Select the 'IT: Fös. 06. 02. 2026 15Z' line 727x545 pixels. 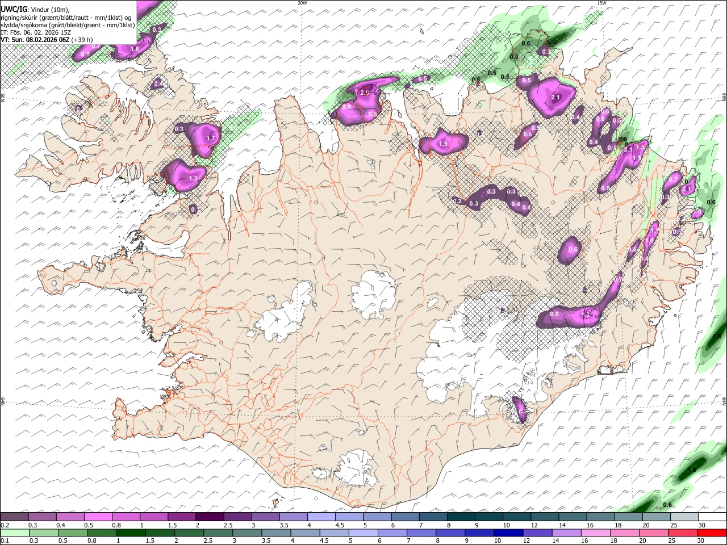pos(36,32)
